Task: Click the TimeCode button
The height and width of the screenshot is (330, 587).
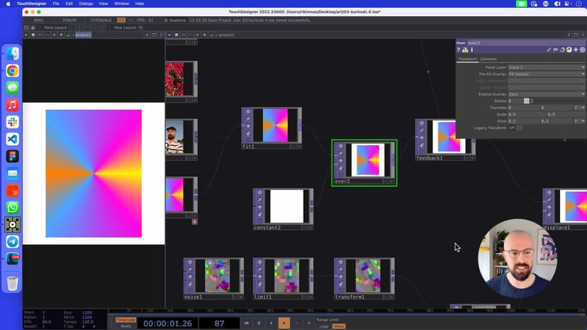Action: pyautogui.click(x=125, y=319)
